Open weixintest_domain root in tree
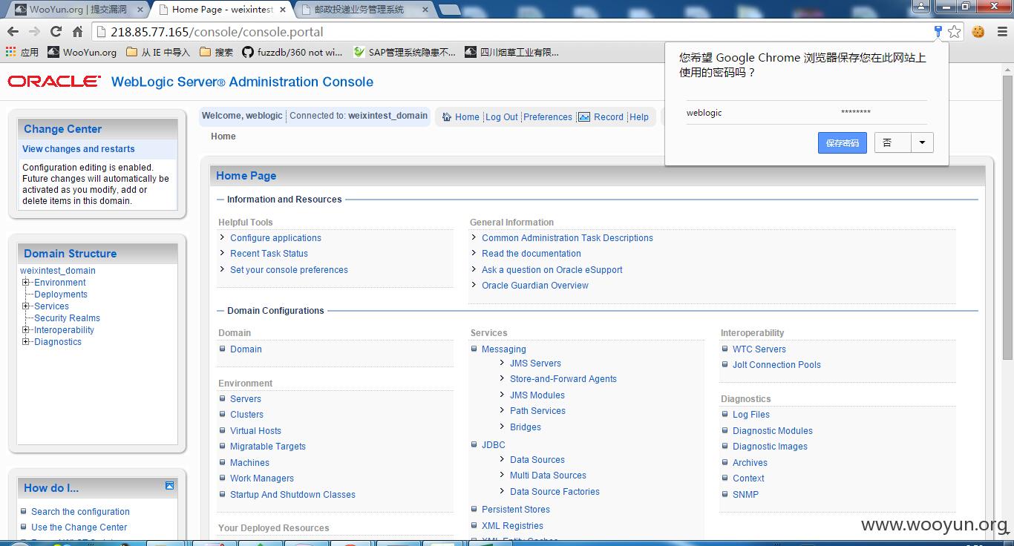 click(x=58, y=271)
